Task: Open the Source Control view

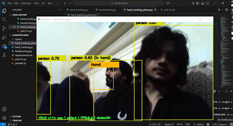Action: (4, 28)
